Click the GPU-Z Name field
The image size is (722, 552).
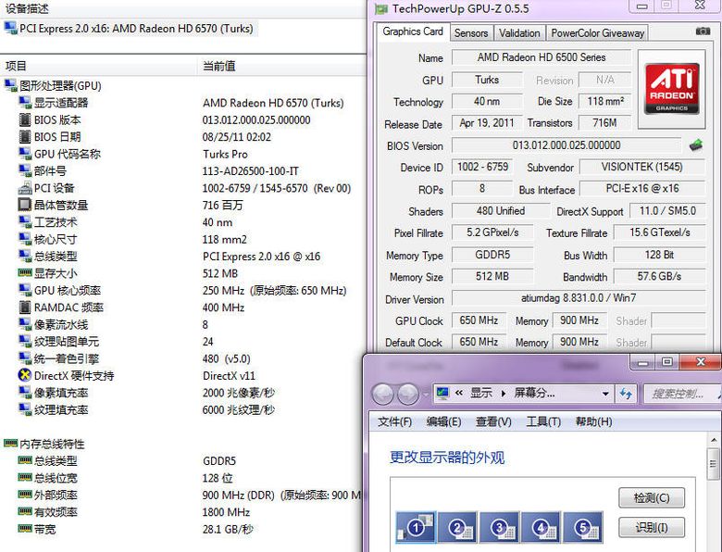point(541,57)
